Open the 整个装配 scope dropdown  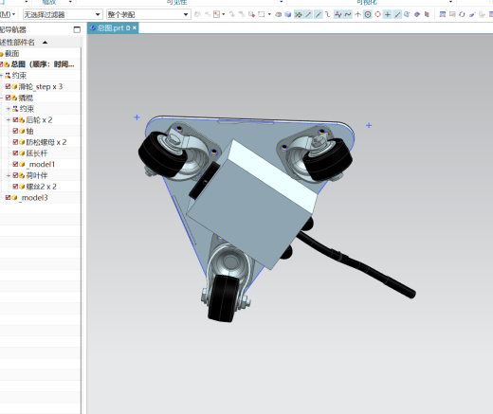(x=149, y=14)
